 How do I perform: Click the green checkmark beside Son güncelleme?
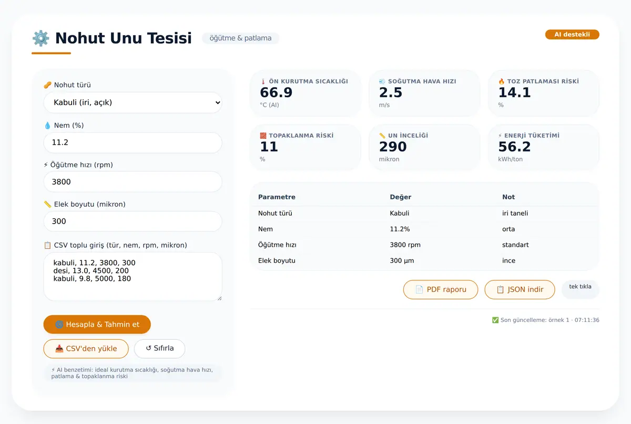coord(495,320)
